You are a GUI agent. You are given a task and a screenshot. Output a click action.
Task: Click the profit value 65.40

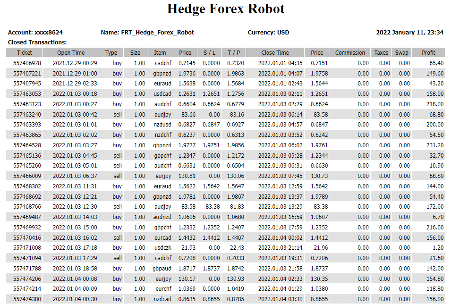[436, 63]
